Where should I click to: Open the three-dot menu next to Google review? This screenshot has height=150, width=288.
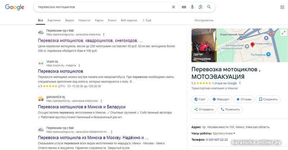240,83
